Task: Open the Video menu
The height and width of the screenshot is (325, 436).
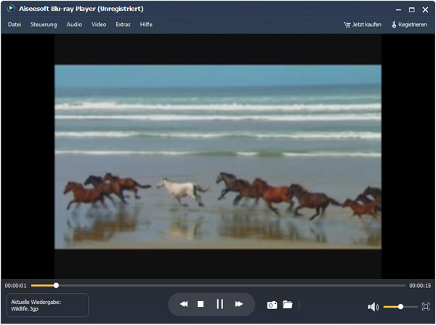Action: click(x=99, y=25)
